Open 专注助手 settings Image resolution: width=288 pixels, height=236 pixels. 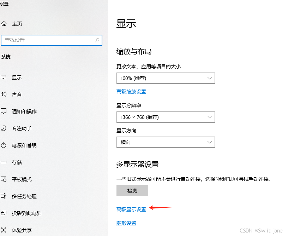coord(22,128)
